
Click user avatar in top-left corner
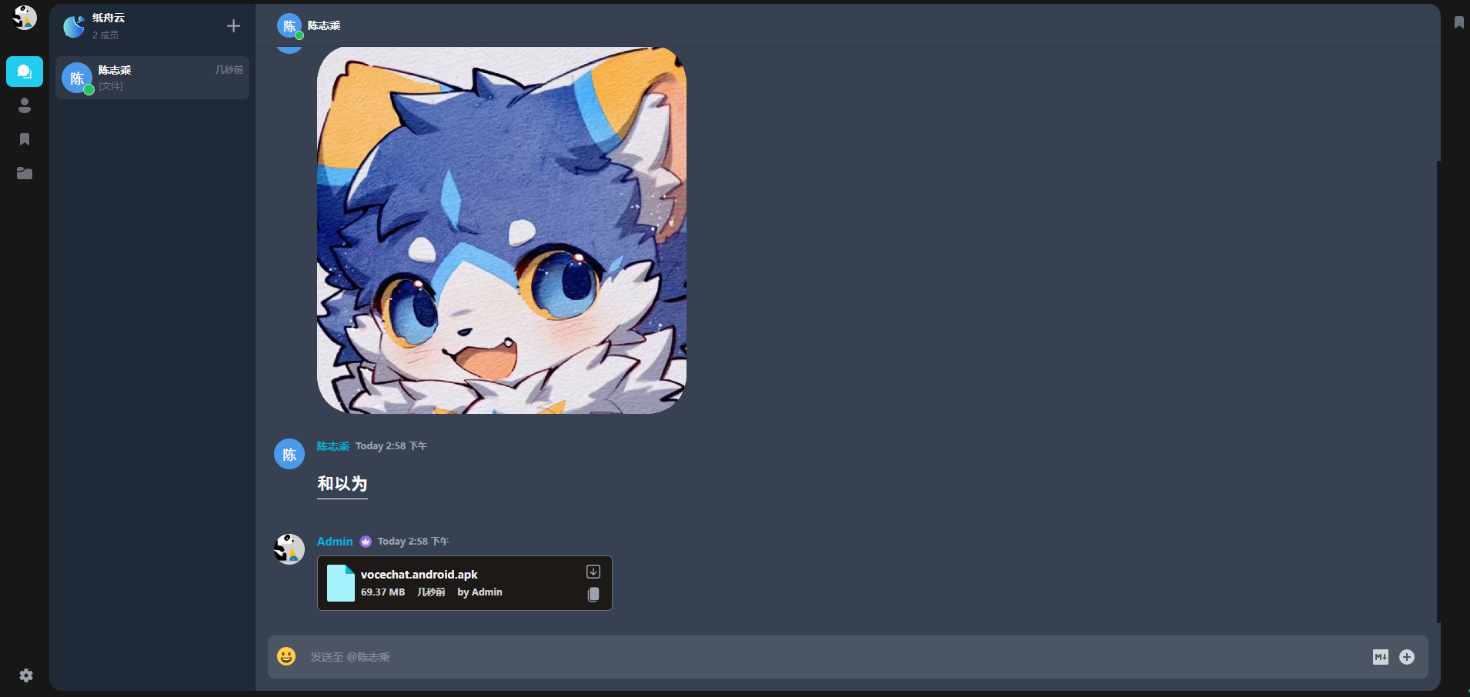(25, 18)
